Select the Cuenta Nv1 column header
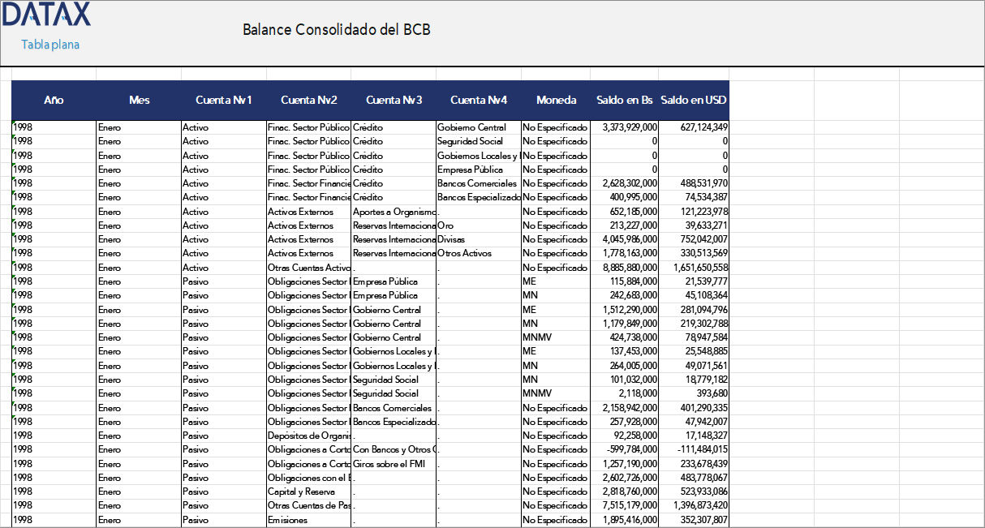Screen dimensions: 985x528 point(222,100)
